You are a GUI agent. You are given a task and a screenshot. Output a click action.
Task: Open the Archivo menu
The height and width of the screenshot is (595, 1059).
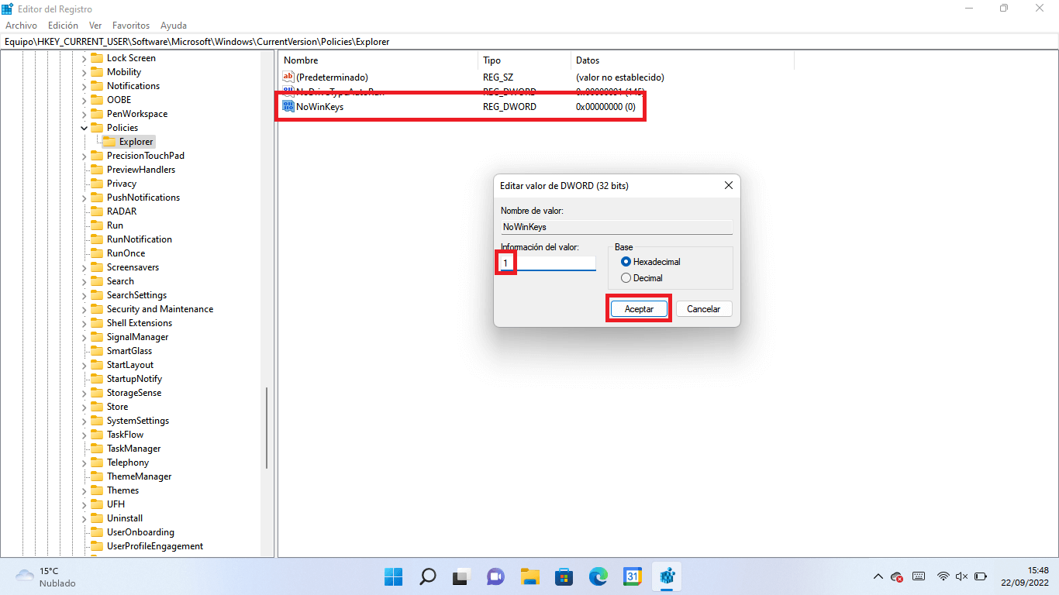tap(21, 26)
